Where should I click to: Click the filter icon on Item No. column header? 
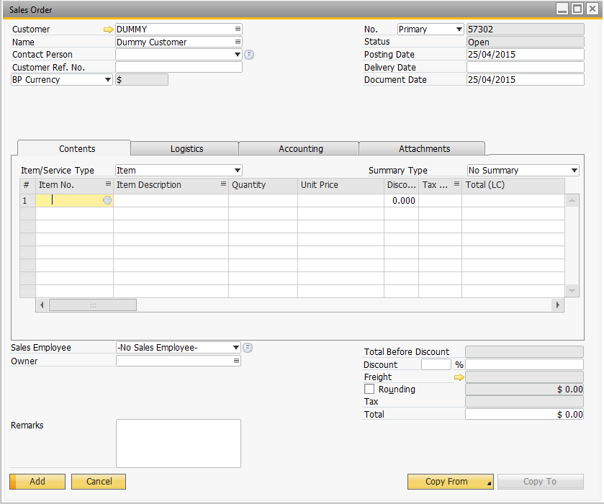[x=108, y=185]
